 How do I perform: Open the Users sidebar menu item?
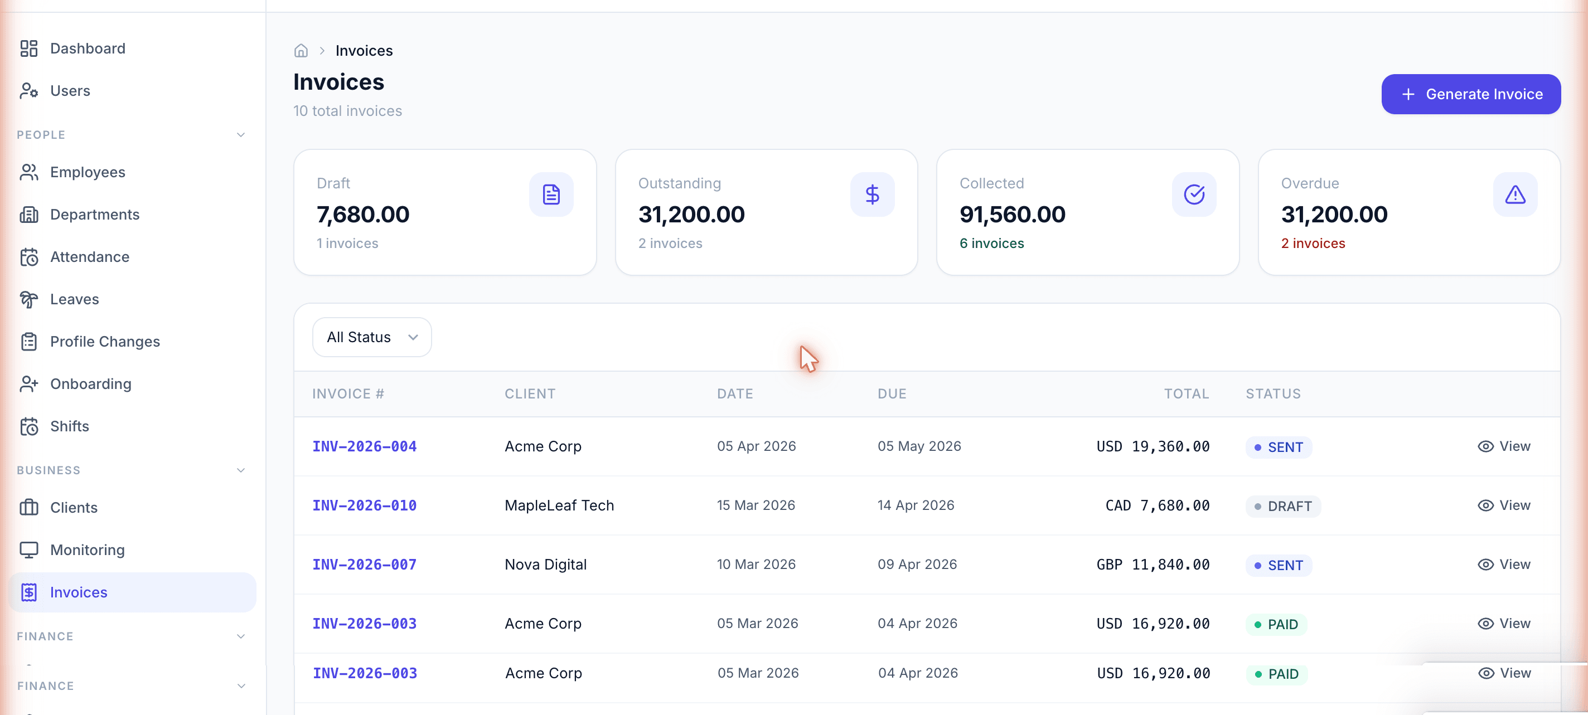132,91
